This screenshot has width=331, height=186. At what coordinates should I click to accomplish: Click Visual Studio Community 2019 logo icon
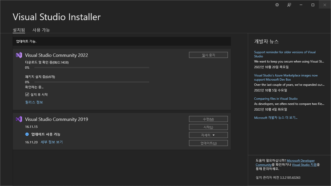pyautogui.click(x=19, y=119)
